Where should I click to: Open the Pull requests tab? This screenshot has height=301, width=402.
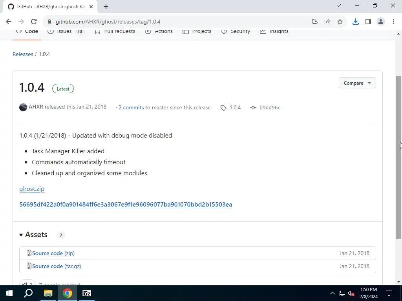click(x=115, y=31)
